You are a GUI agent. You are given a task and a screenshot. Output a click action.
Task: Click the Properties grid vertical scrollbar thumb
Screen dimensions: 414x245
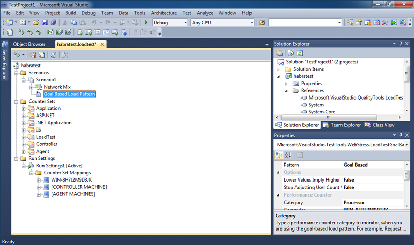pyautogui.click(x=407, y=175)
